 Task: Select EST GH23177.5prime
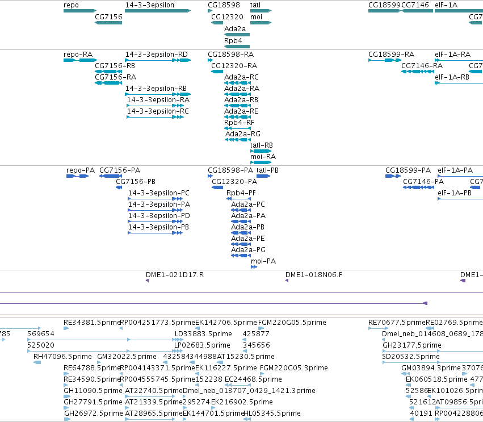[x=412, y=345]
